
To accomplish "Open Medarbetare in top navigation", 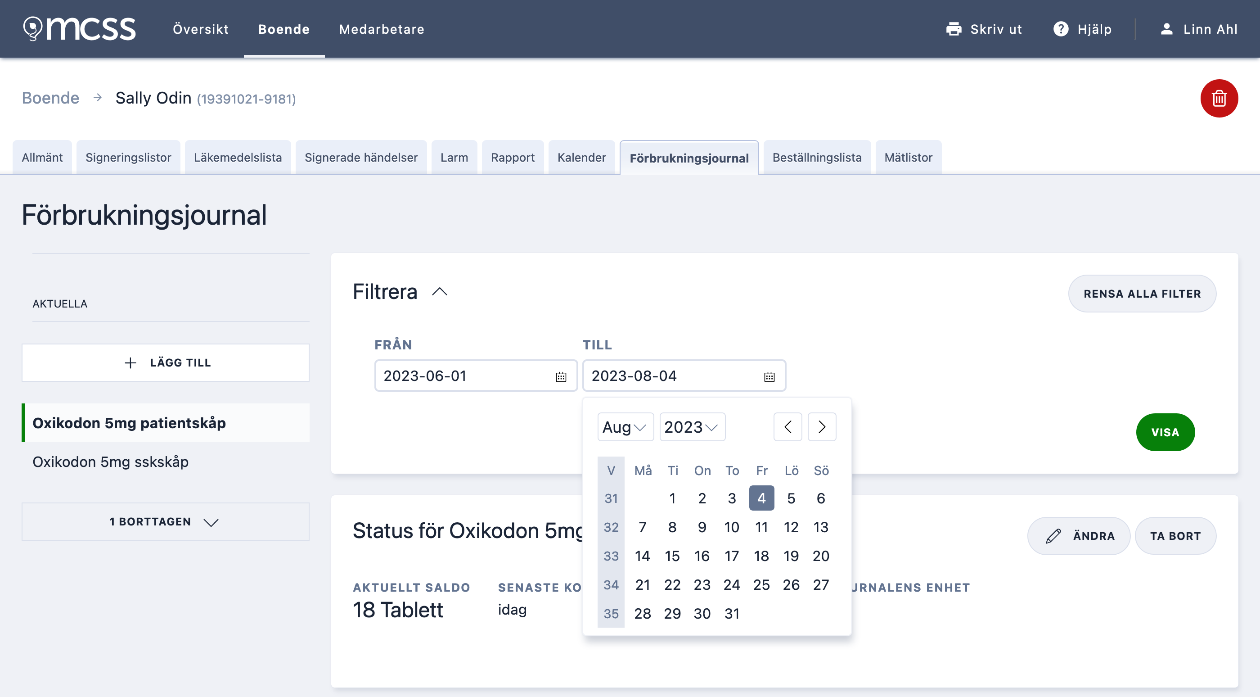I will click(x=382, y=29).
